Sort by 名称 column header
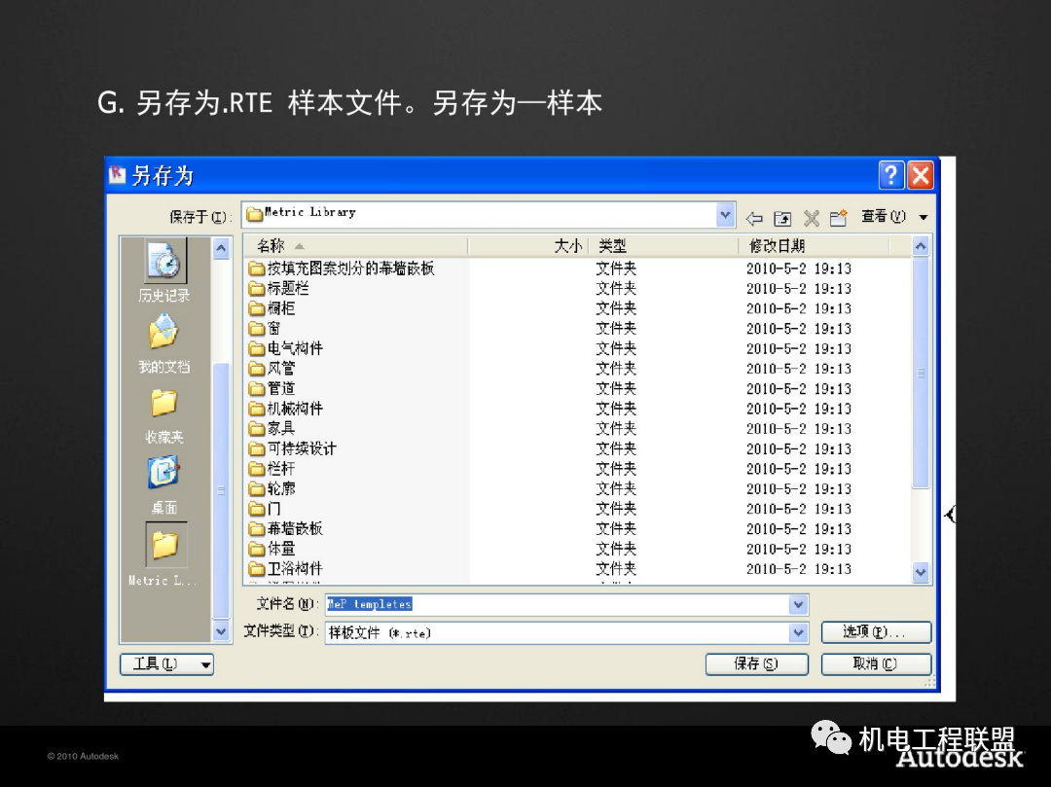 (355, 246)
